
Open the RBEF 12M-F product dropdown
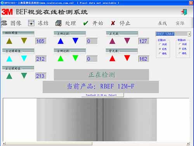[x=189, y=34]
